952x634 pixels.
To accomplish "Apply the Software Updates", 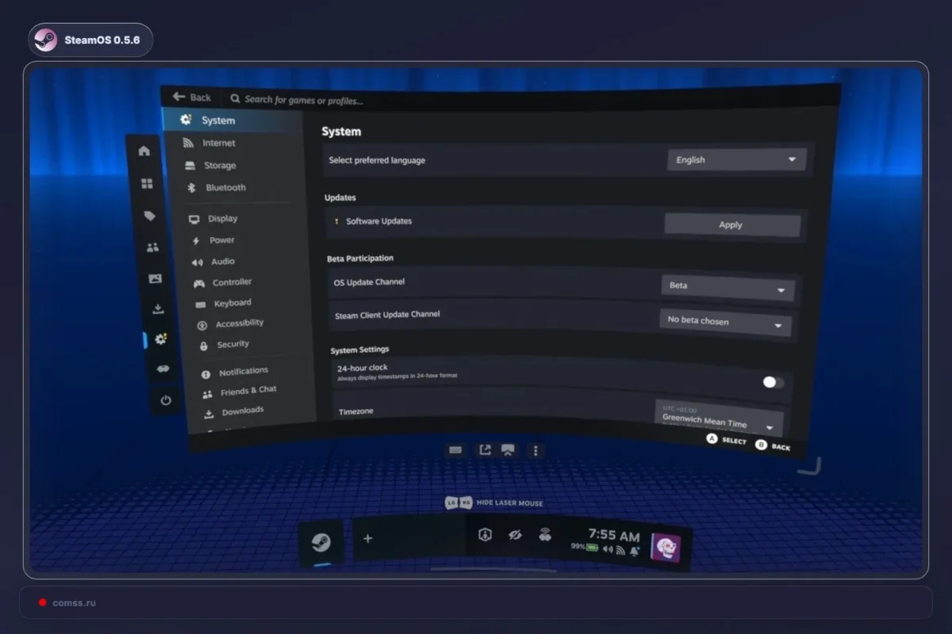I will click(x=731, y=224).
